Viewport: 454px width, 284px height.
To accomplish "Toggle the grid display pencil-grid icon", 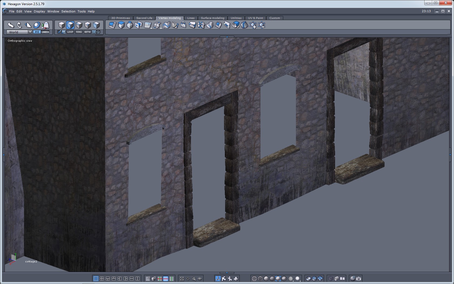I will 148,279.
